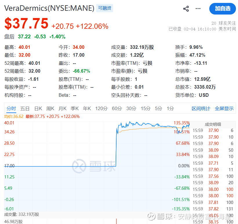Viewport: 238px width, 224px height.
Task: Switch to the 60分 chart tab
Action: [x=117, y=108]
